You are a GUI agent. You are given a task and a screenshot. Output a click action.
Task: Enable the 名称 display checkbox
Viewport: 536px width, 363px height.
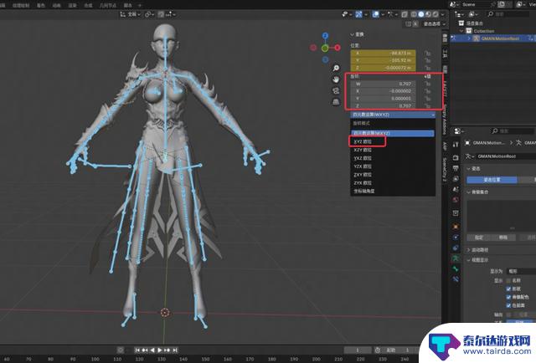point(508,280)
